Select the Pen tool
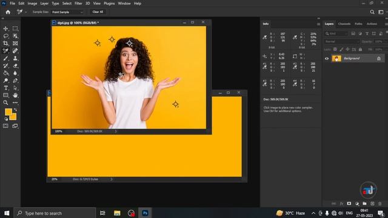The height and width of the screenshot is (218, 388). (x=15, y=81)
